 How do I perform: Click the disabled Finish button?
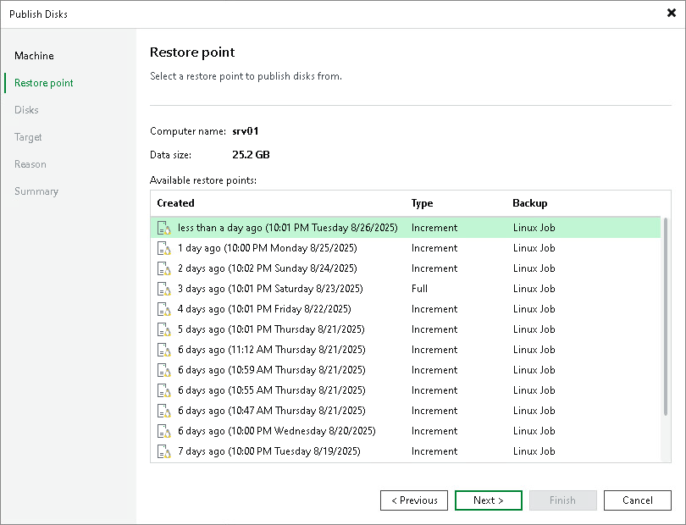click(x=562, y=500)
